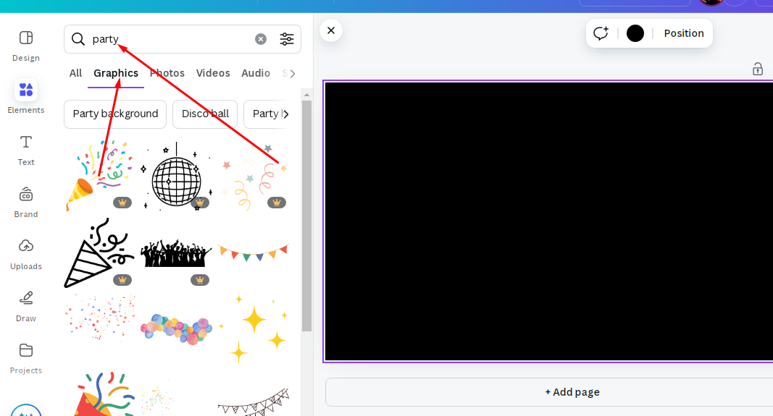Open the Uploads panel
773x416 pixels.
[x=26, y=246]
